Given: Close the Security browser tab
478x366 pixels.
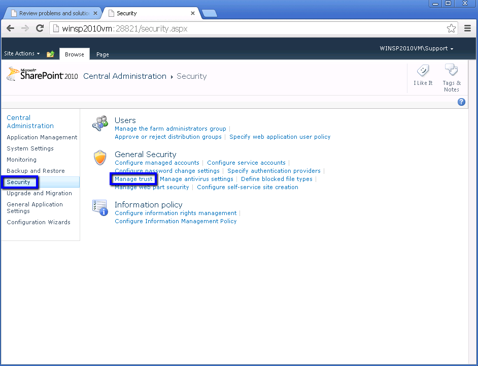Looking at the screenshot, I should [193, 13].
